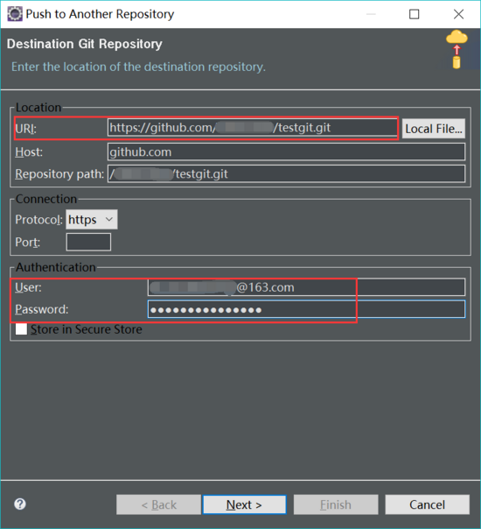Viewport: 481px width, 529px height.
Task: Click the help question mark icon
Action: click(x=20, y=504)
